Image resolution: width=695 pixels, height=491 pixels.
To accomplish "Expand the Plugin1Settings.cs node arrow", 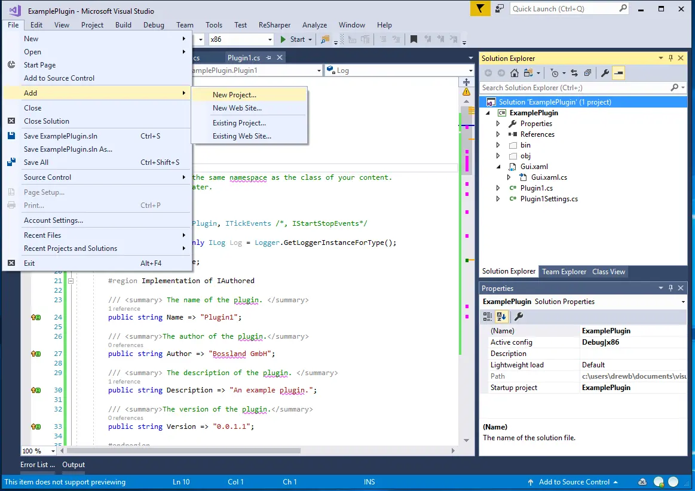I will click(498, 199).
